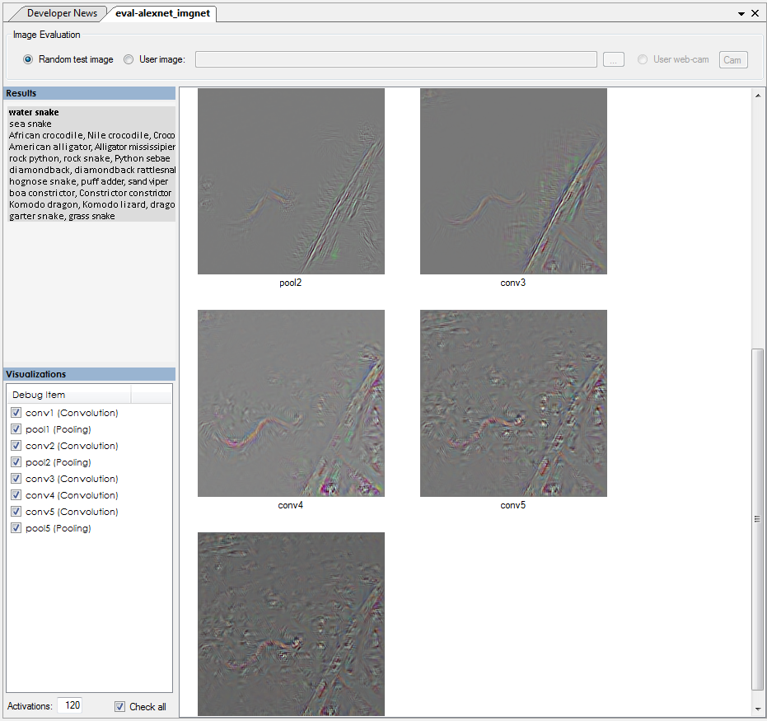Click the scrollbar down arrow
The image size is (767, 721).
(758, 709)
